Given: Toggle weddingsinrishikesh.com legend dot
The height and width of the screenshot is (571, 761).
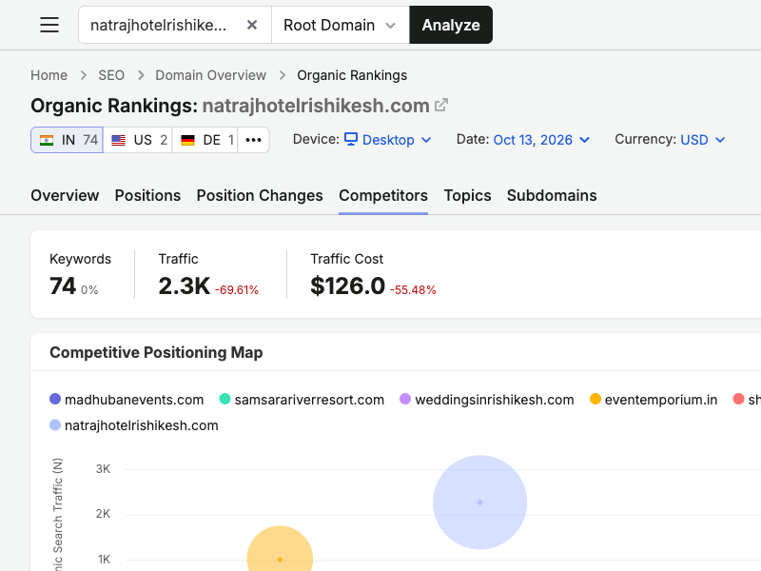Looking at the screenshot, I should [x=405, y=399].
